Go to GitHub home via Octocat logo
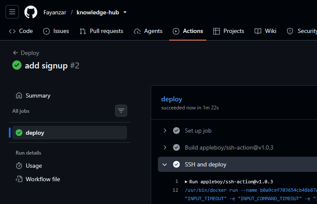This screenshot has width=317, height=204. coord(31,12)
